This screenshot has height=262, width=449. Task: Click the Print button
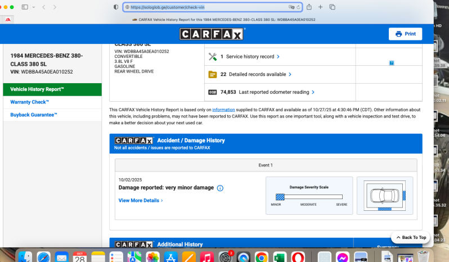(x=405, y=34)
